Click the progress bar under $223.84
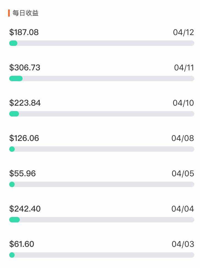Image resolution: width=200 pixels, height=268 pixels. (x=102, y=114)
